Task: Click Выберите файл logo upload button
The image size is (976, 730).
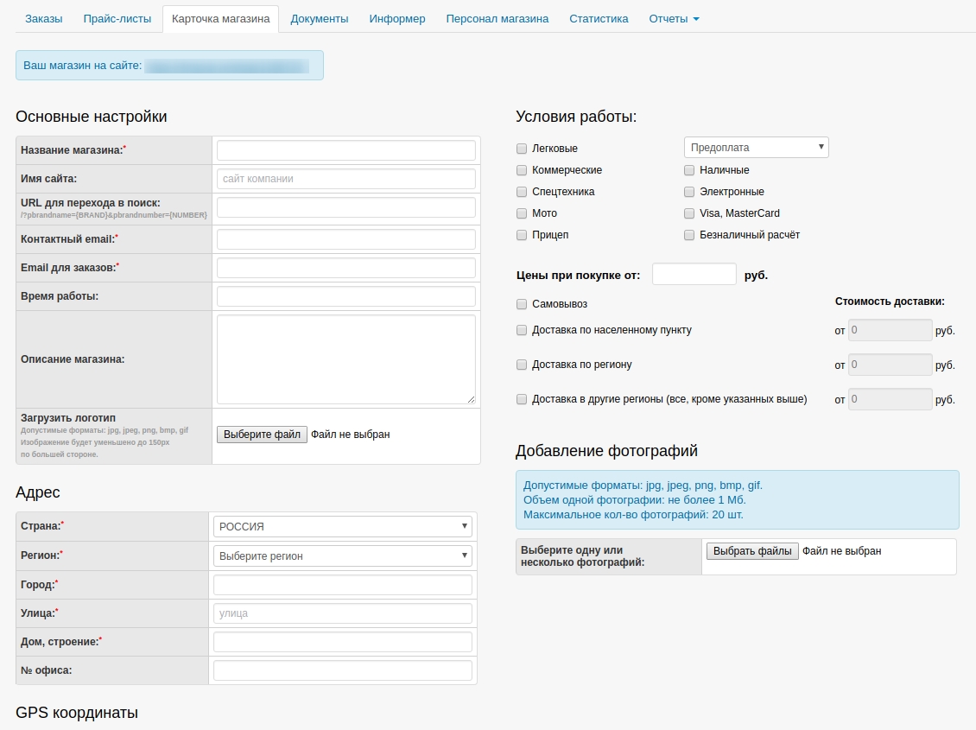Action: click(x=262, y=435)
